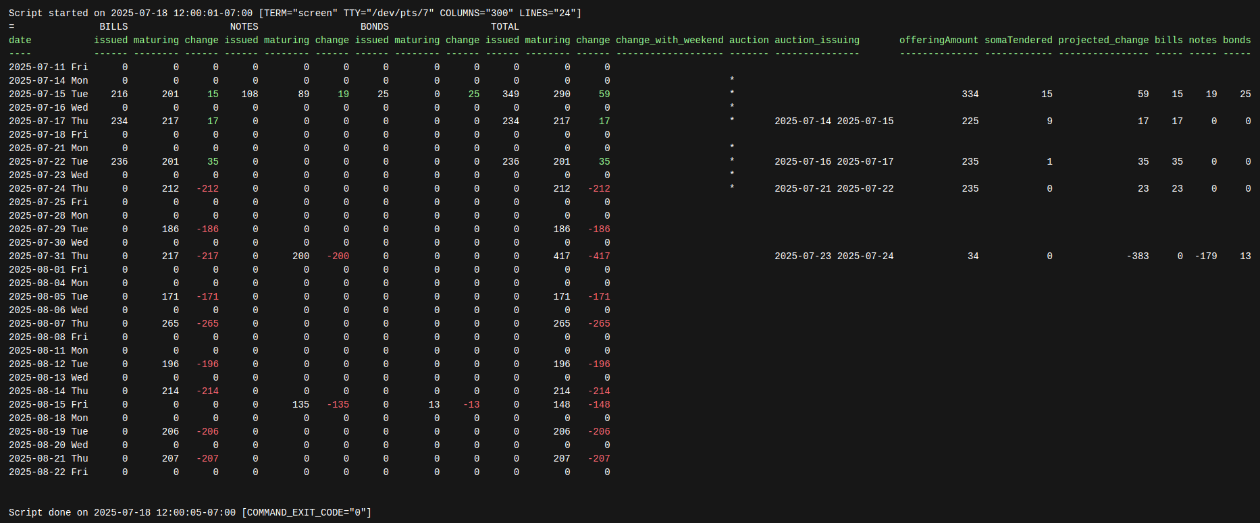This screenshot has width=1260, height=523.
Task: Click bills change value -171
Action: [207, 297]
